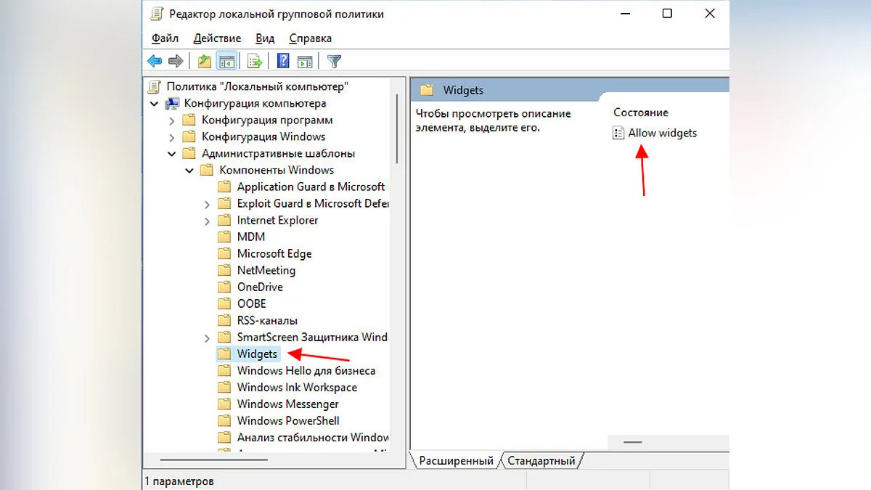Select the Компоненты Windows label
The image size is (871, 490).
[x=277, y=170]
